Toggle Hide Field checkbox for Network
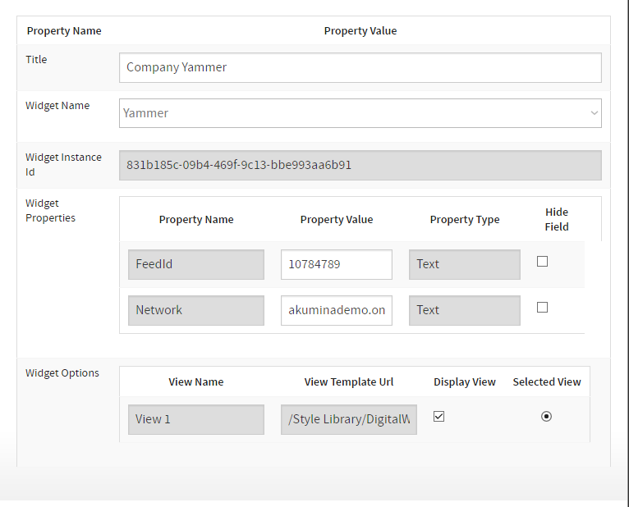This screenshot has height=507, width=629. coord(542,308)
